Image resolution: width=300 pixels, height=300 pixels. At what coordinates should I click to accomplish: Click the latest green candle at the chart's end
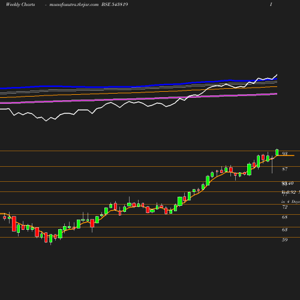277,152
